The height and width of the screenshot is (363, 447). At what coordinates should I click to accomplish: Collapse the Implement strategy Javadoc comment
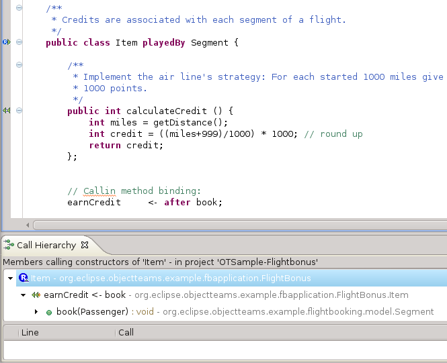[19, 65]
